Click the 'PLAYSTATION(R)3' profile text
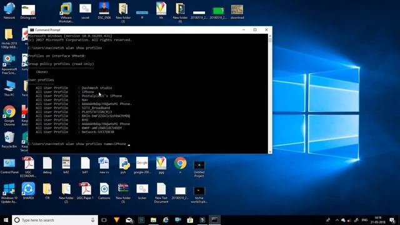400x225 pixels. click(x=97, y=112)
